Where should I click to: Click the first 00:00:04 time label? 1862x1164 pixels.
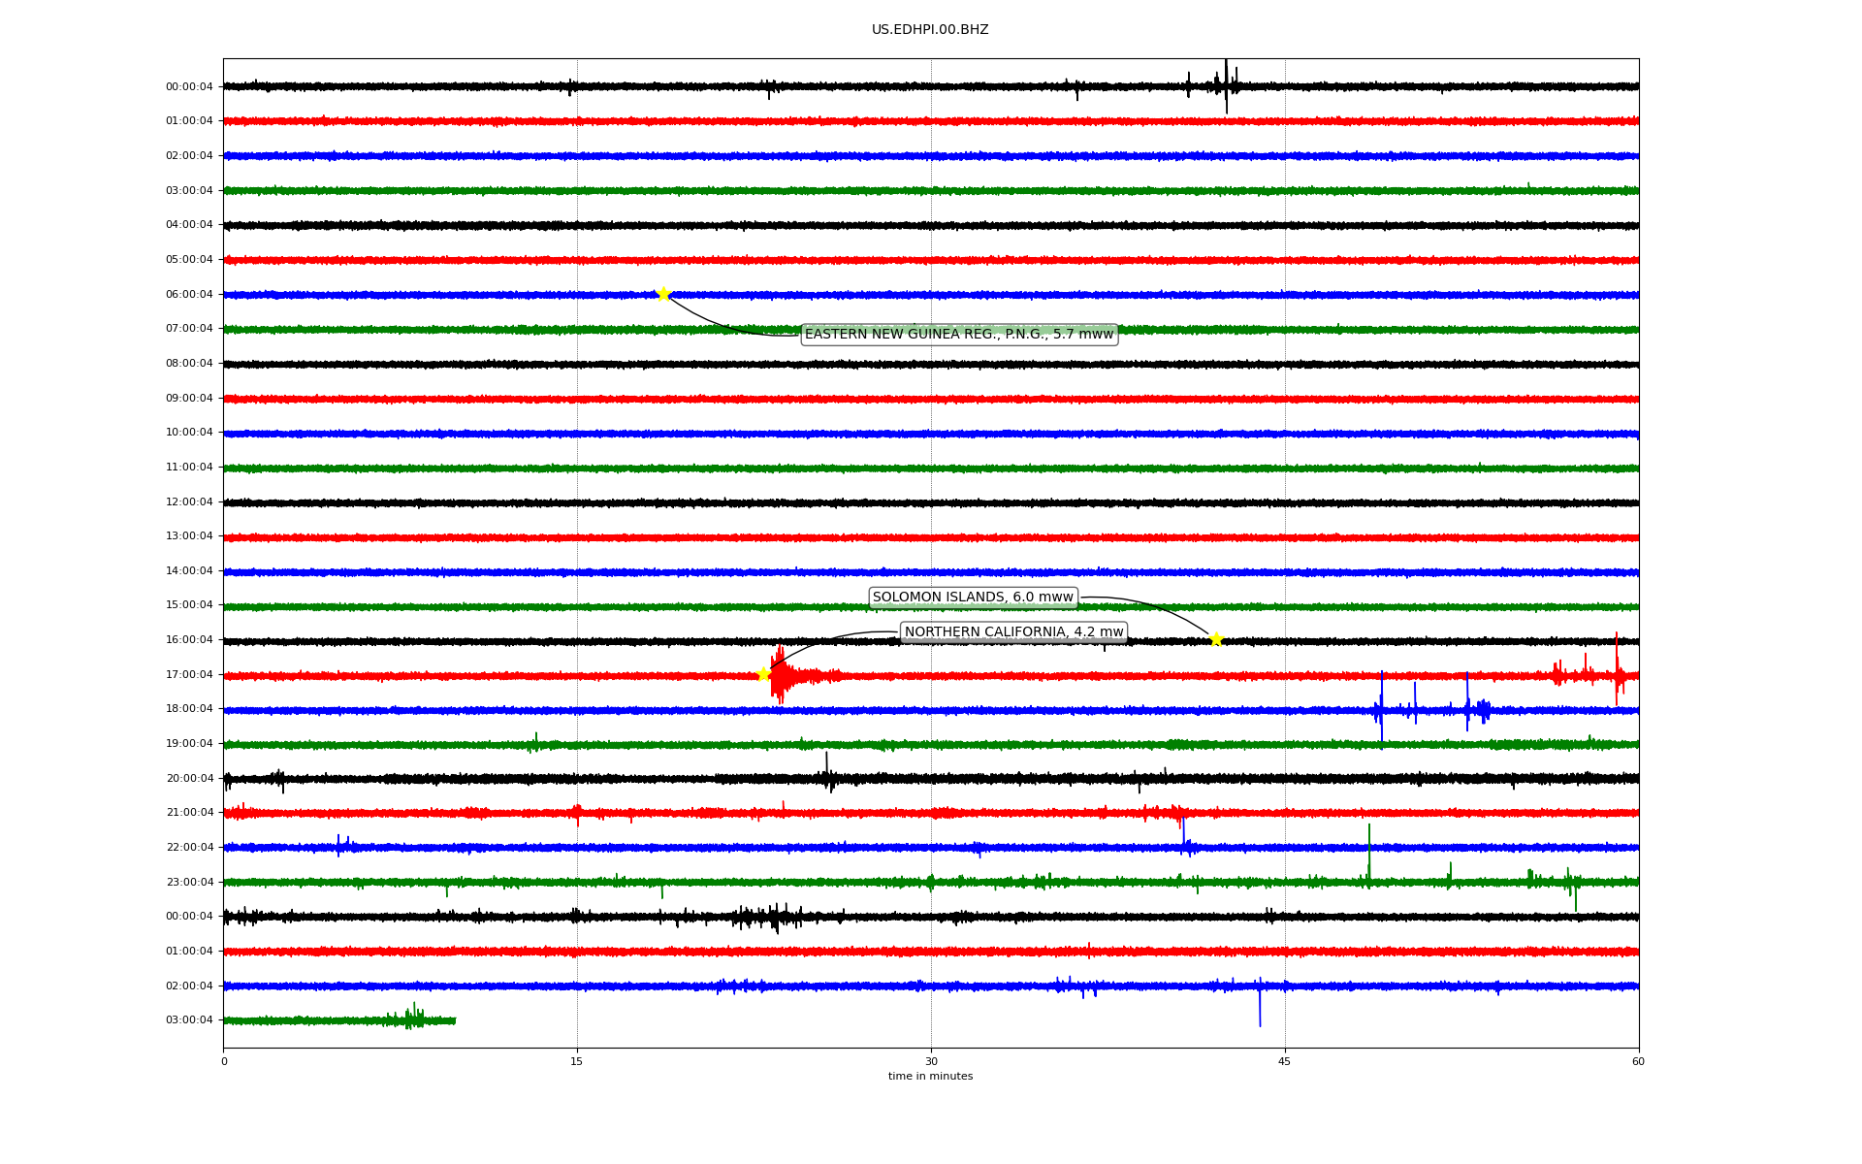tap(189, 87)
